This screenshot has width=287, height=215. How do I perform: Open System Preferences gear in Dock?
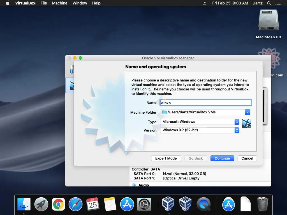pos(144,204)
